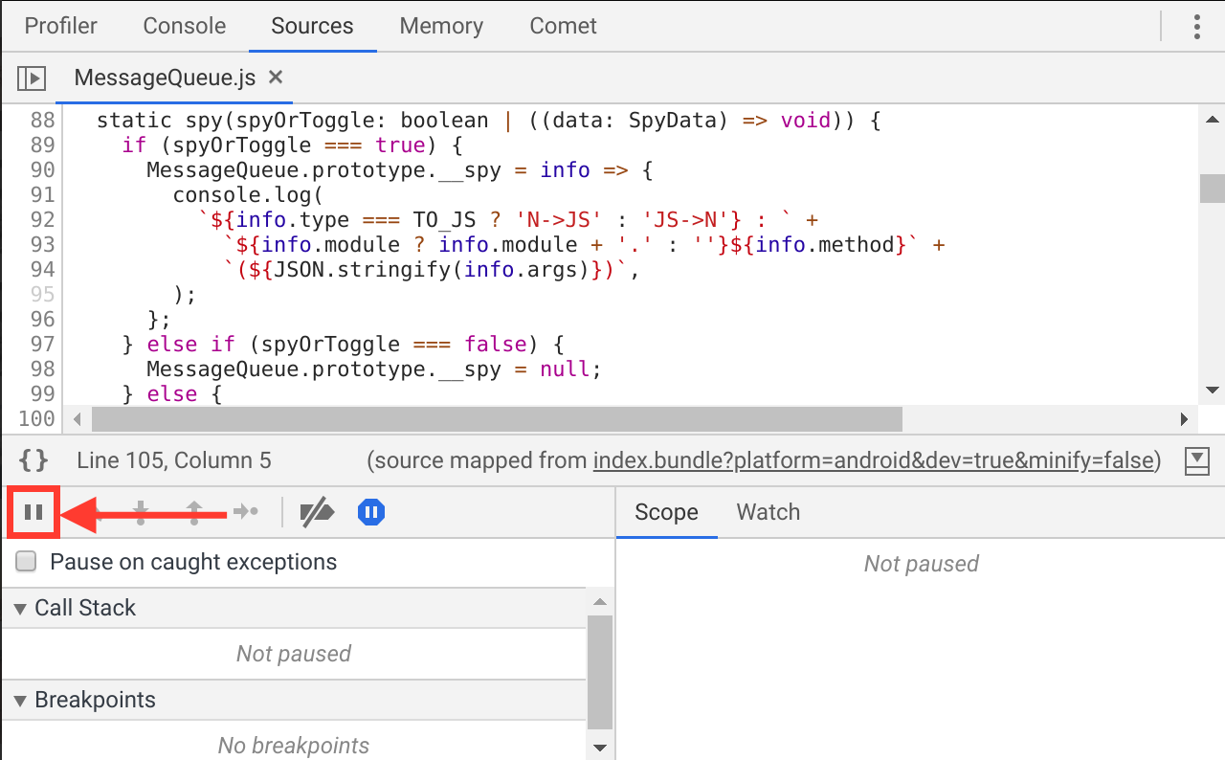The height and width of the screenshot is (760, 1225).
Task: Enable Pause on caught exceptions
Action: click(25, 561)
